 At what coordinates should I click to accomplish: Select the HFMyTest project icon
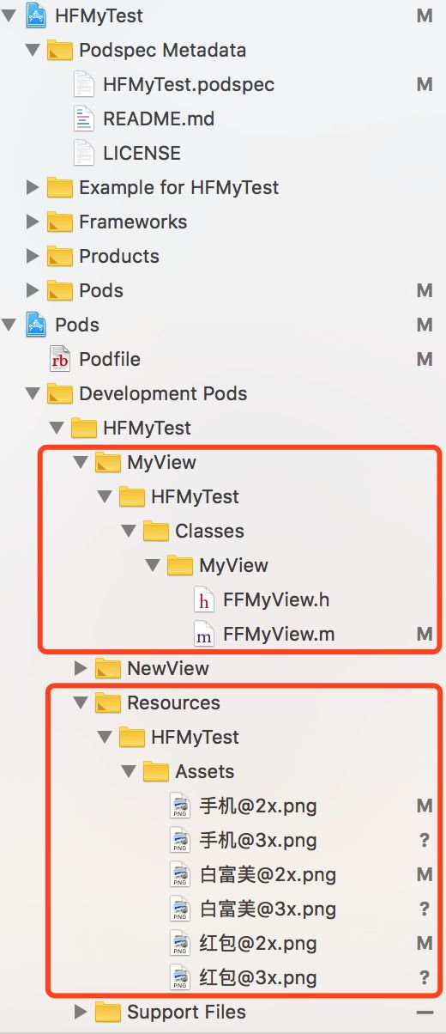tap(36, 15)
